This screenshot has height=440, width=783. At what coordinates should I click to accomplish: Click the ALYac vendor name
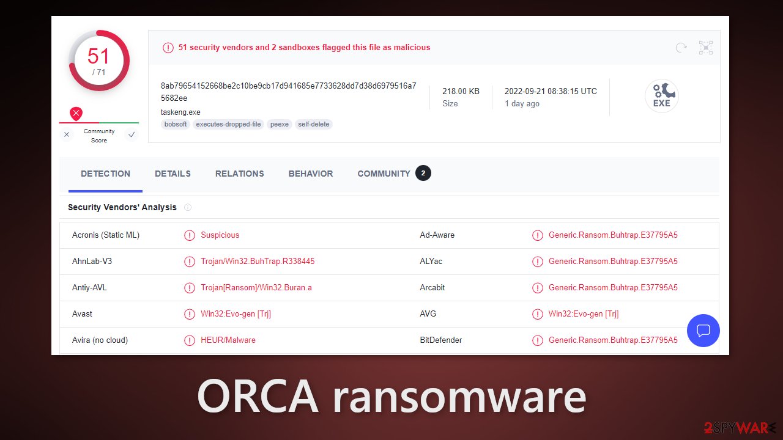[431, 261]
